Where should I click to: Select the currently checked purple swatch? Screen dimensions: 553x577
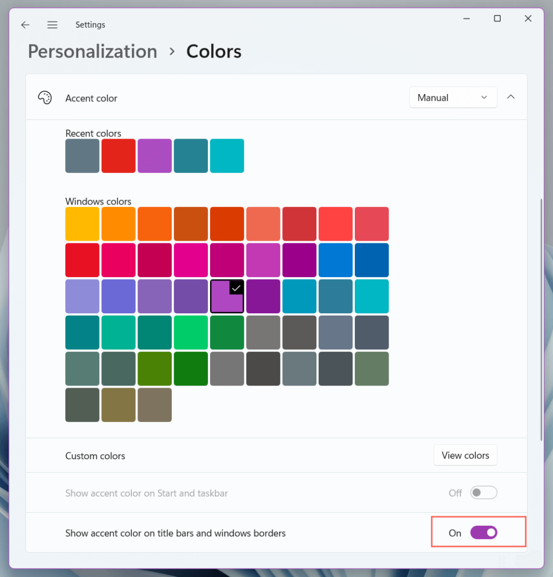tap(226, 296)
